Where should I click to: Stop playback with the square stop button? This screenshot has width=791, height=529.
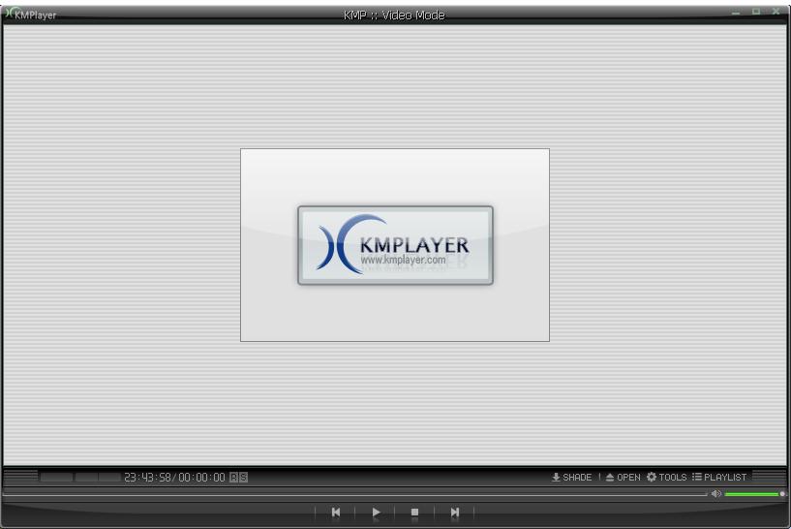(x=414, y=513)
